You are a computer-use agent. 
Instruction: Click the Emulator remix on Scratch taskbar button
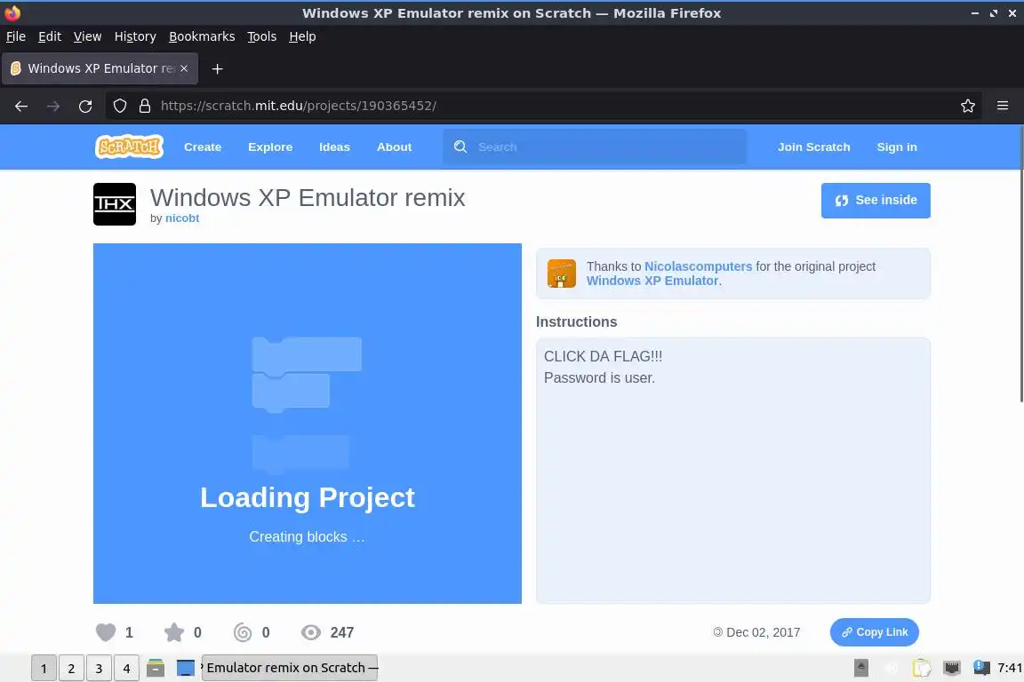pos(289,668)
